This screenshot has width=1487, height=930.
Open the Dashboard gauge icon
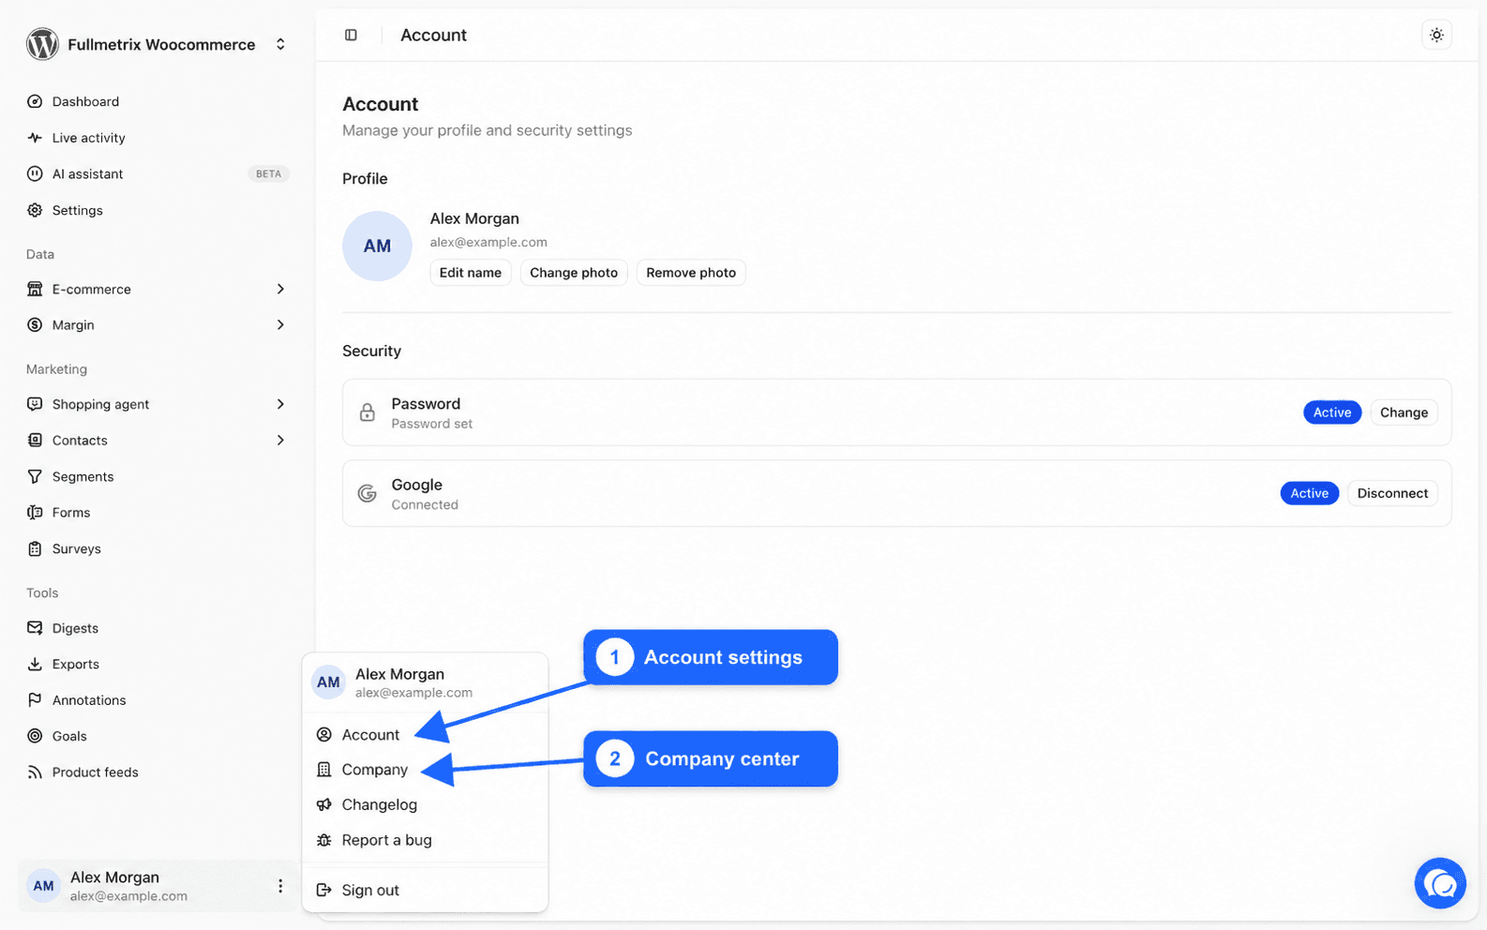35,101
